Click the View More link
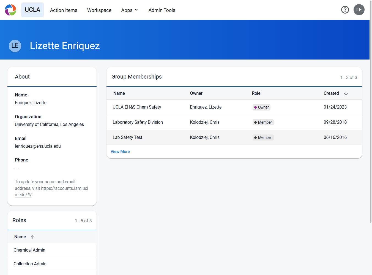The height and width of the screenshot is (275, 372). coord(120,152)
